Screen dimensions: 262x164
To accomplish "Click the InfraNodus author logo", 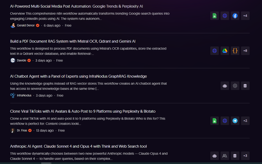I will pos(13,95).
